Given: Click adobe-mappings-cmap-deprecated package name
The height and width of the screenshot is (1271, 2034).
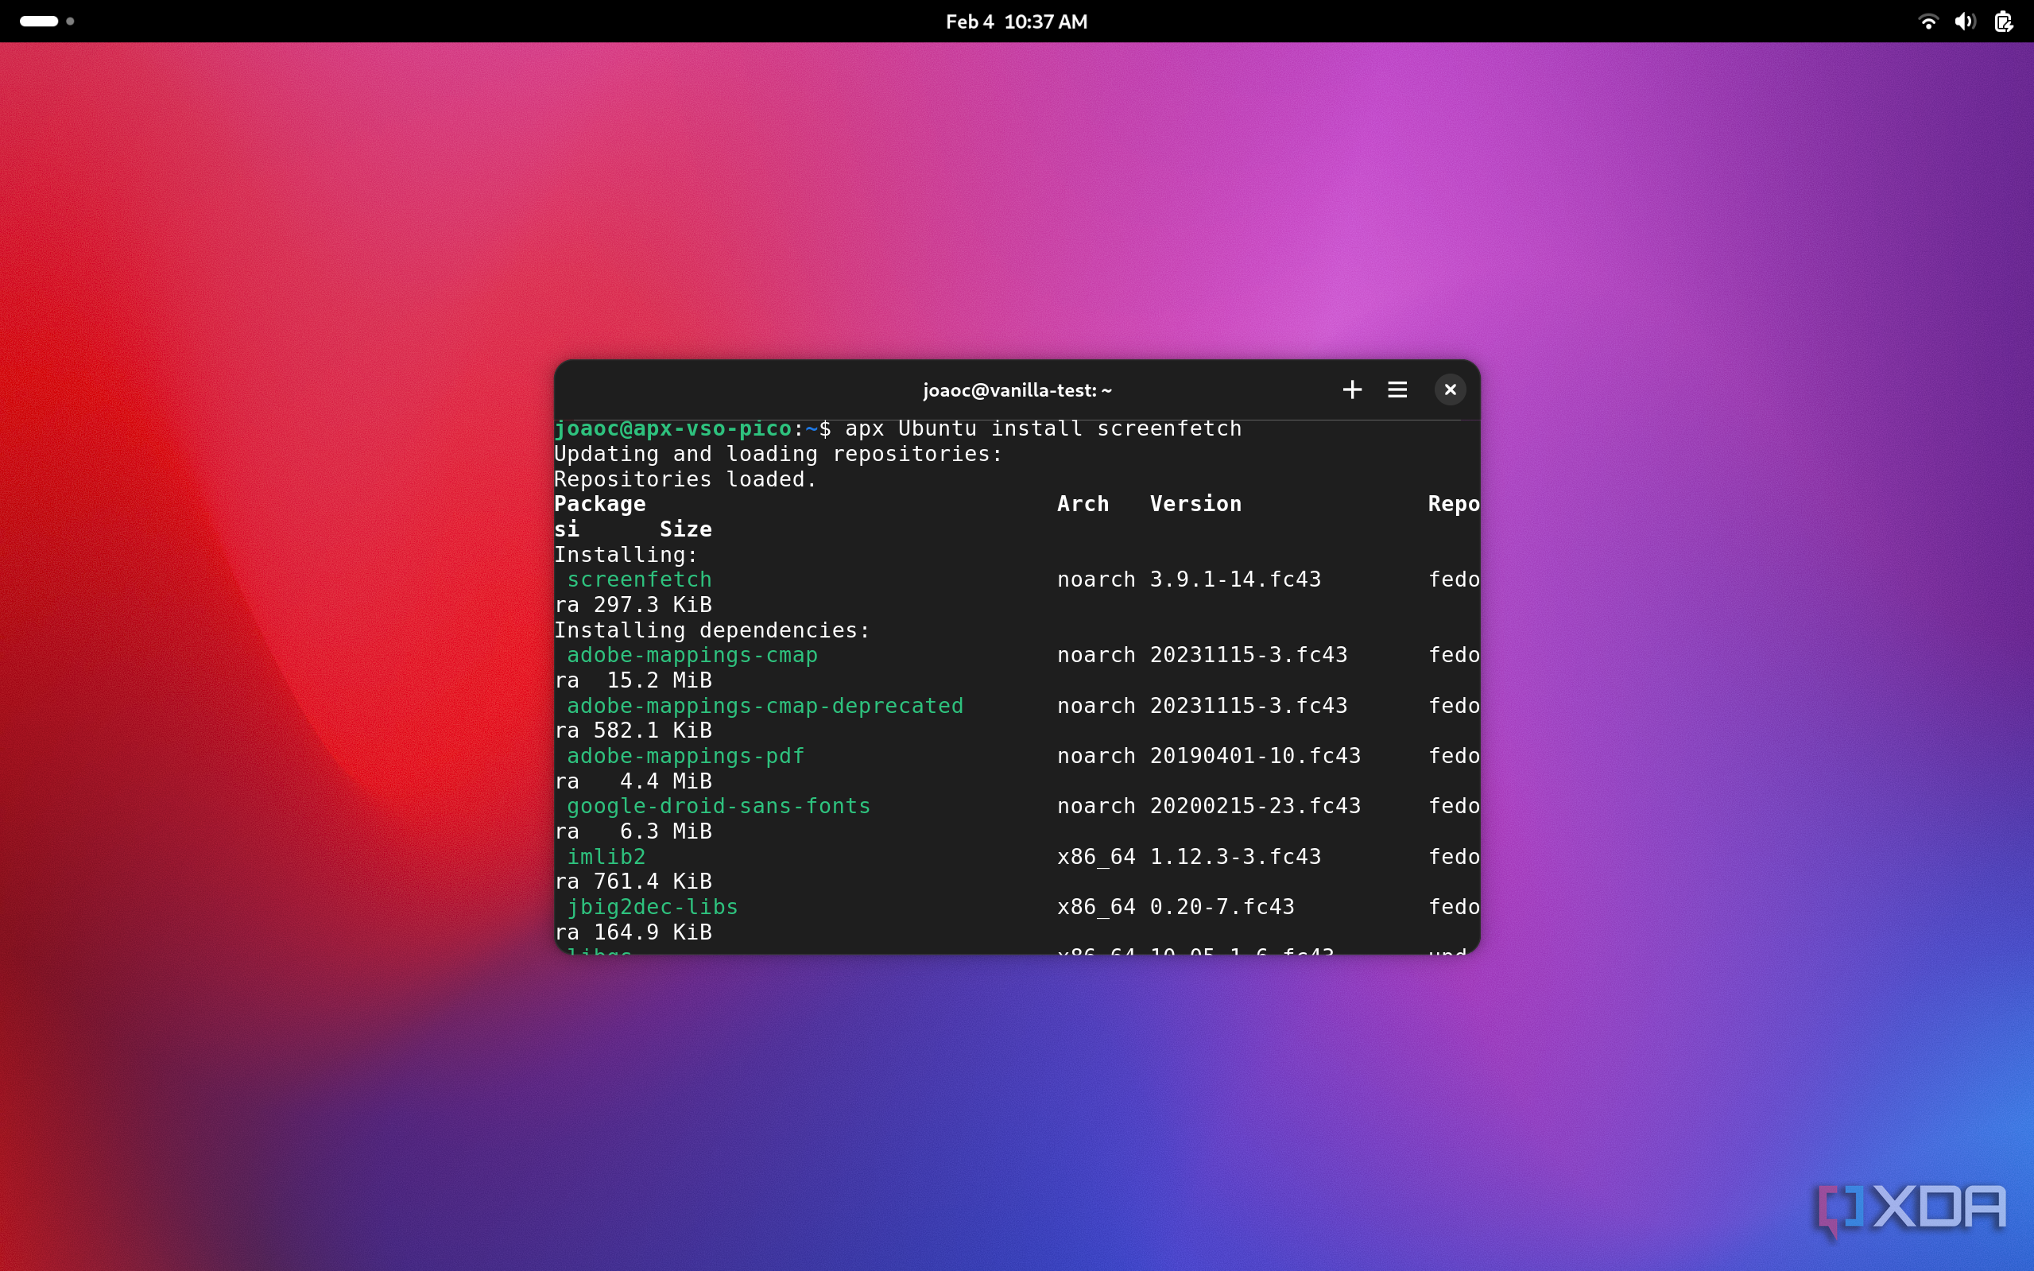Looking at the screenshot, I should click(765, 706).
